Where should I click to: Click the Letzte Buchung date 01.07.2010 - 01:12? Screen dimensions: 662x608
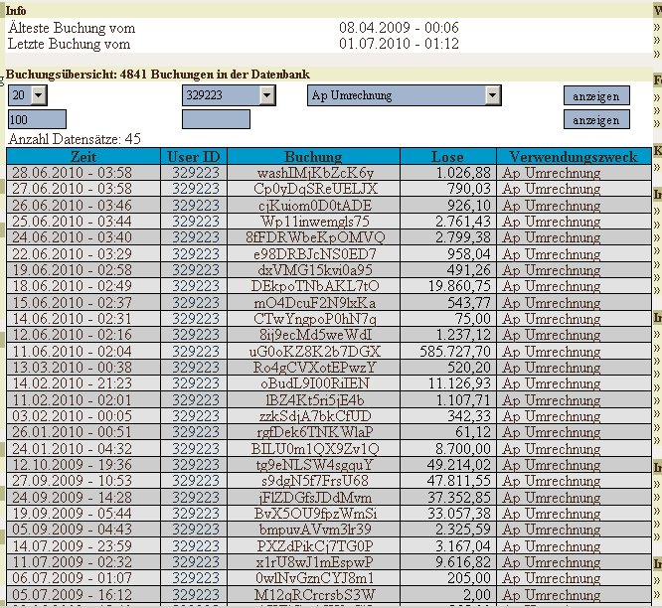coord(399,44)
